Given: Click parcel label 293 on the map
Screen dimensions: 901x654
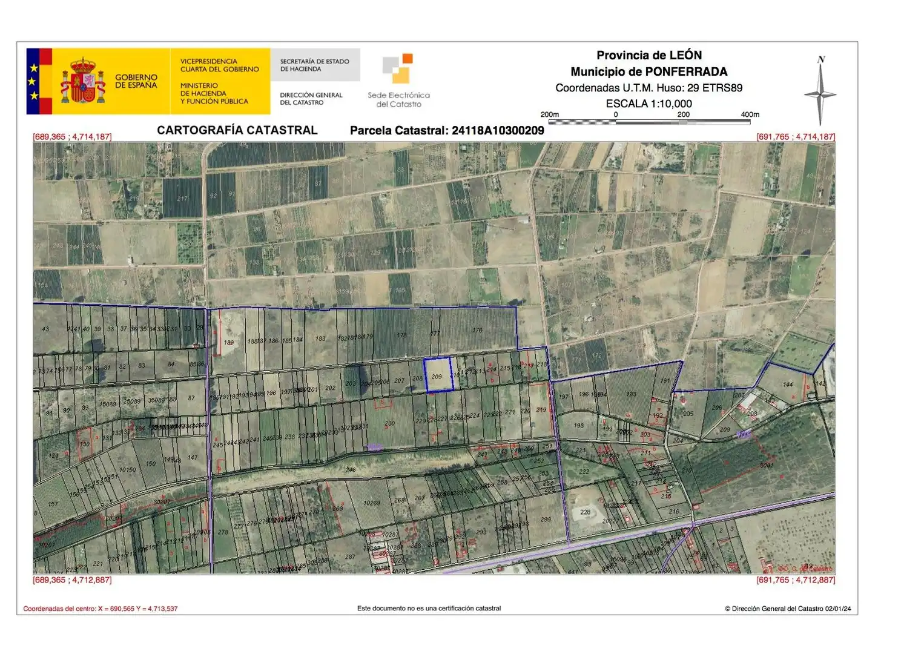Looking at the screenshot, I should pyautogui.click(x=481, y=532).
